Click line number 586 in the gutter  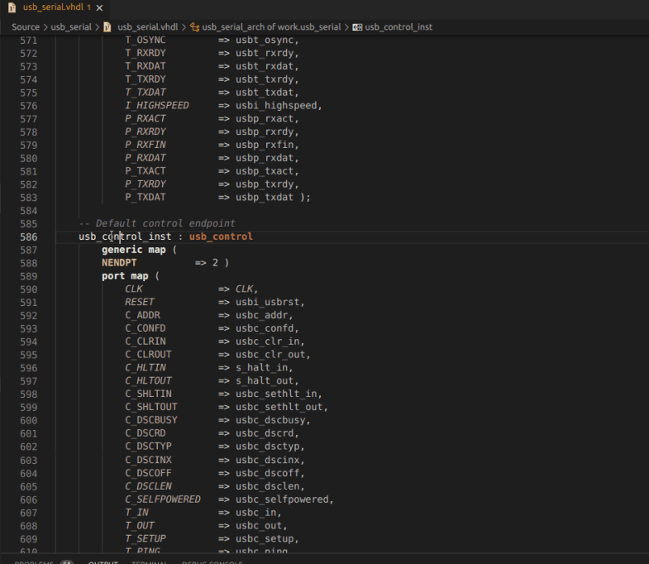pyautogui.click(x=28, y=237)
